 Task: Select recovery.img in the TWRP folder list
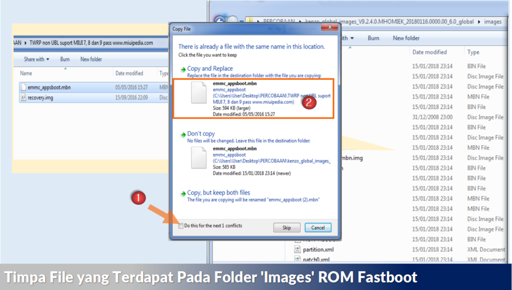tap(40, 98)
